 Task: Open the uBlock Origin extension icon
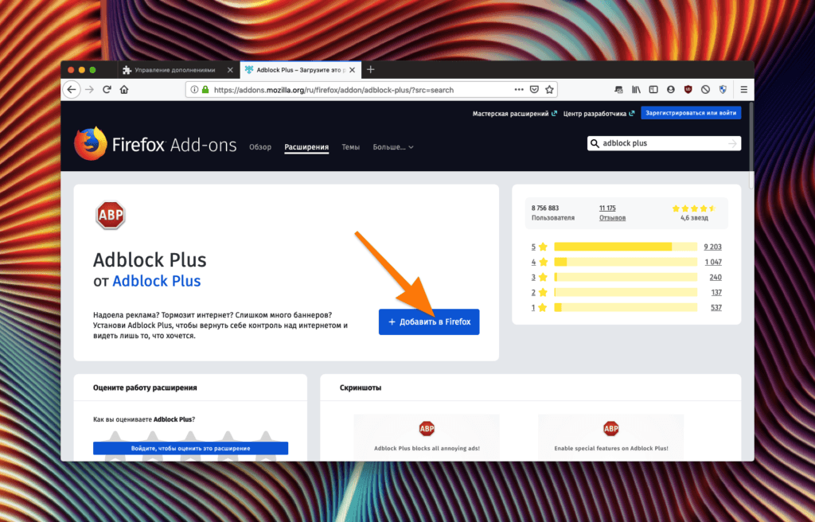click(688, 89)
